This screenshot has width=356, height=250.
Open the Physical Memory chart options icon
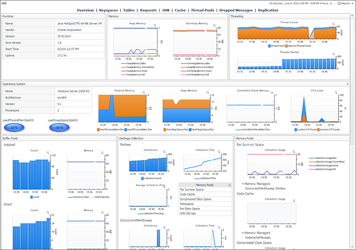click(144, 92)
